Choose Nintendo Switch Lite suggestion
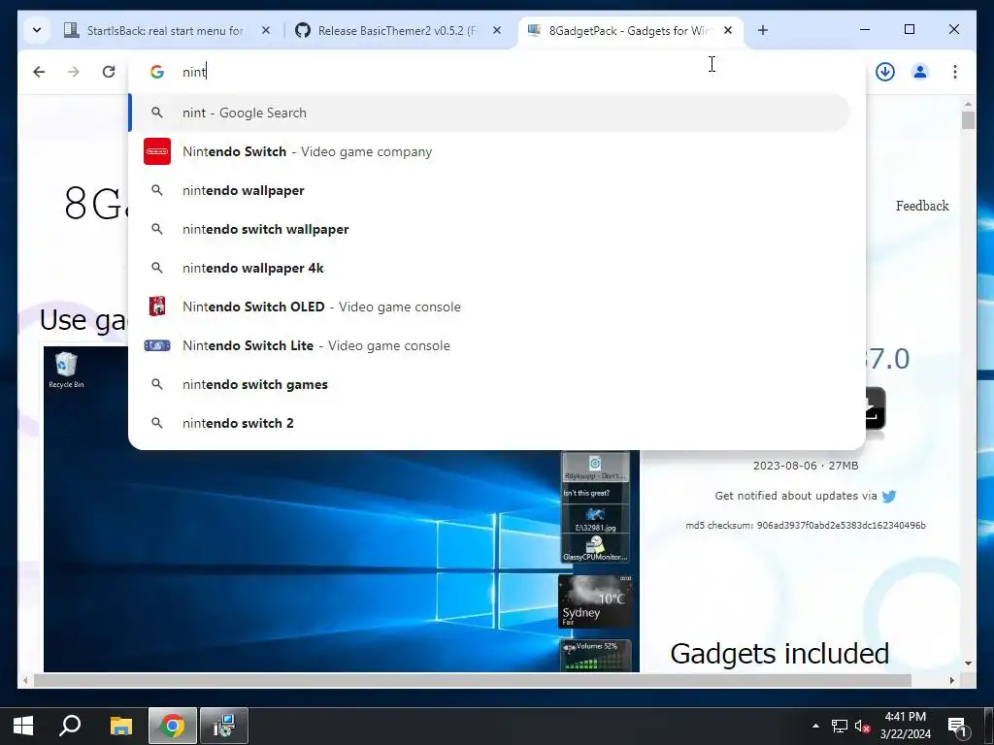The image size is (994, 745). 489,345
